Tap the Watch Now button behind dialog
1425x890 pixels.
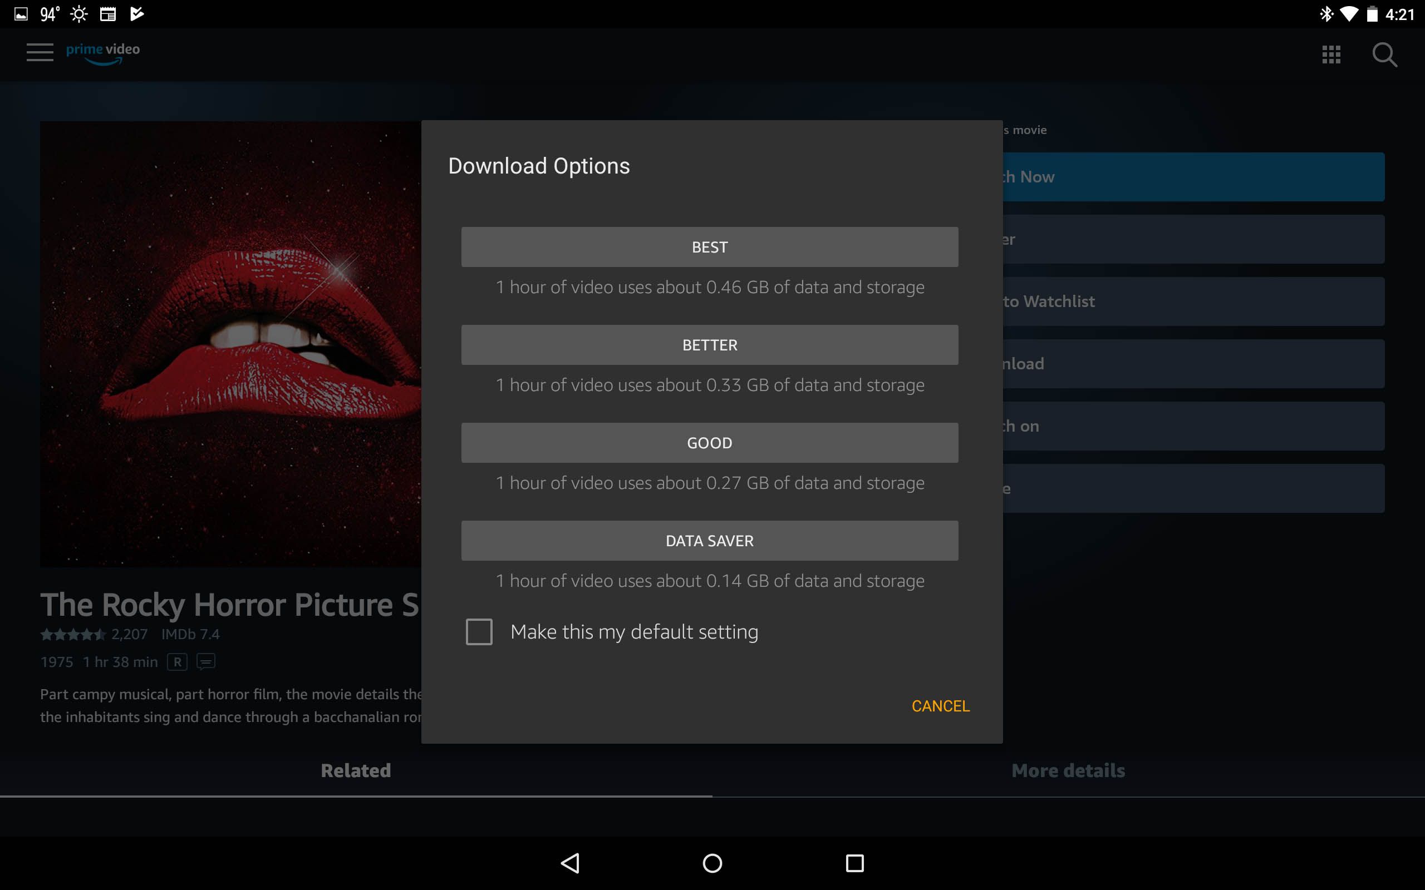[1193, 176]
